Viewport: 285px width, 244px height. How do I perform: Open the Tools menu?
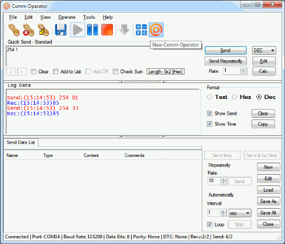click(x=89, y=17)
